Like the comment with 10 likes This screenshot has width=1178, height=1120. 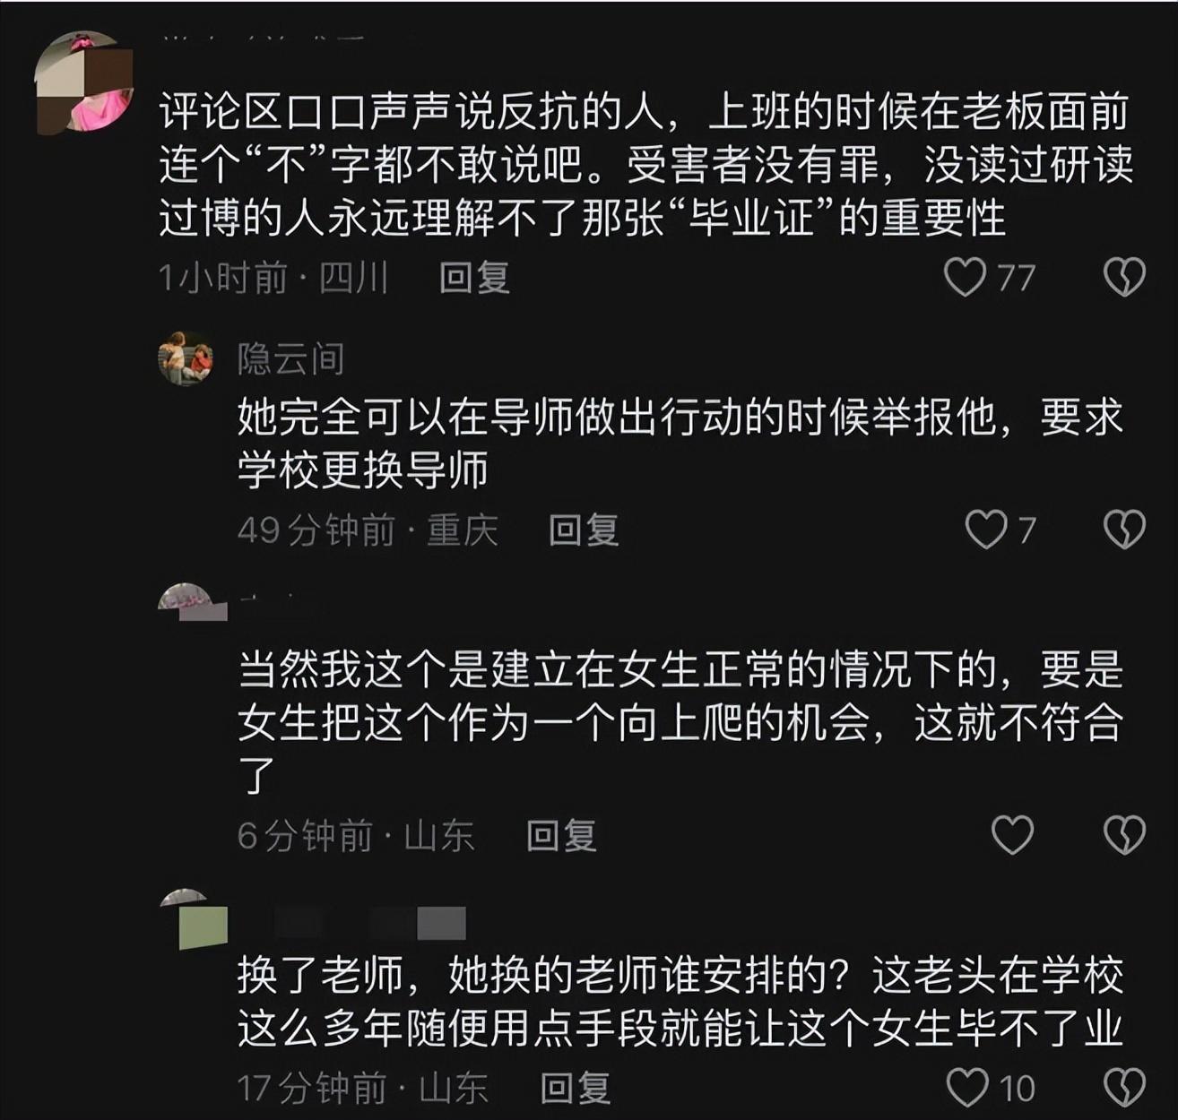[x=968, y=1088]
